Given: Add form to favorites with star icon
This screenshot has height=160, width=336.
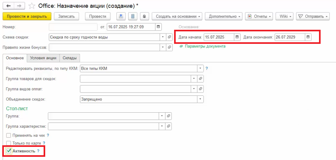Looking at the screenshot, I should click(32, 6).
